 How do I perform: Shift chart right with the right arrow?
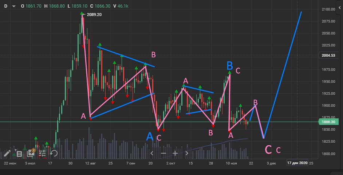pyautogui.click(x=187, y=154)
